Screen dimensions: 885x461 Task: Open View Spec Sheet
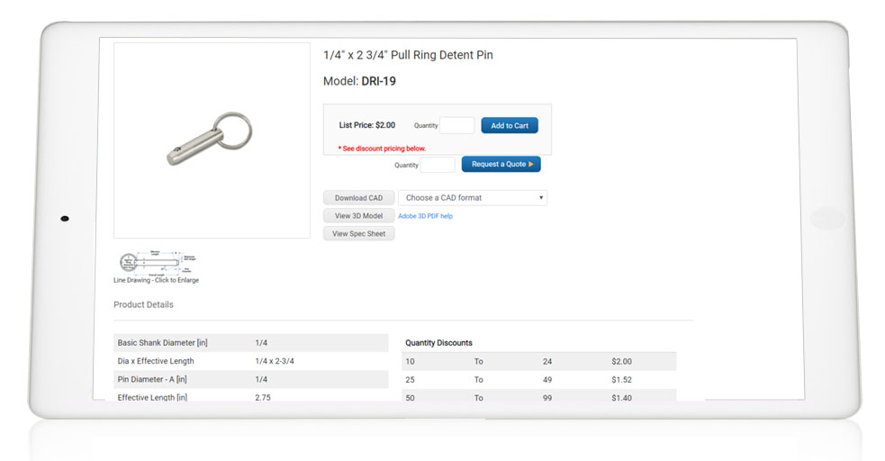click(358, 233)
